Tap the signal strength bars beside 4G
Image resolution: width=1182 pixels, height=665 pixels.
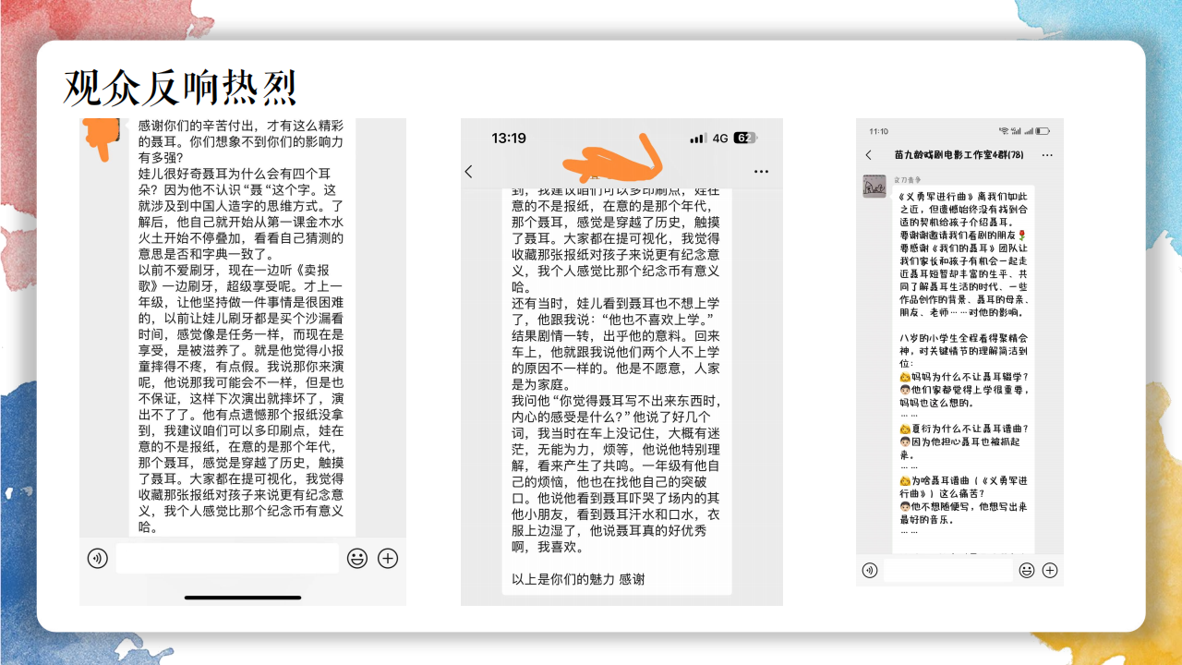698,139
